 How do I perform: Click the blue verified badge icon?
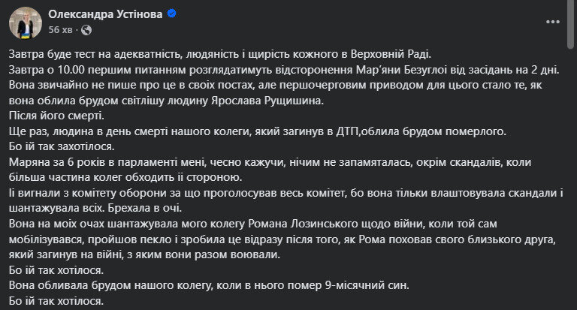171,14
